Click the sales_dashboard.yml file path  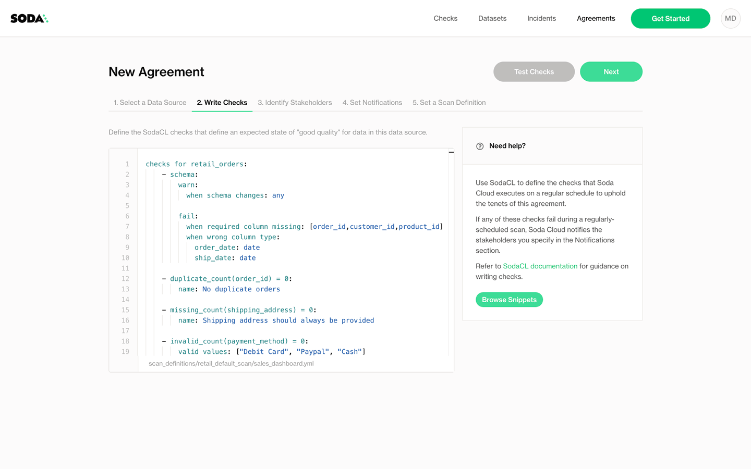[x=231, y=364]
